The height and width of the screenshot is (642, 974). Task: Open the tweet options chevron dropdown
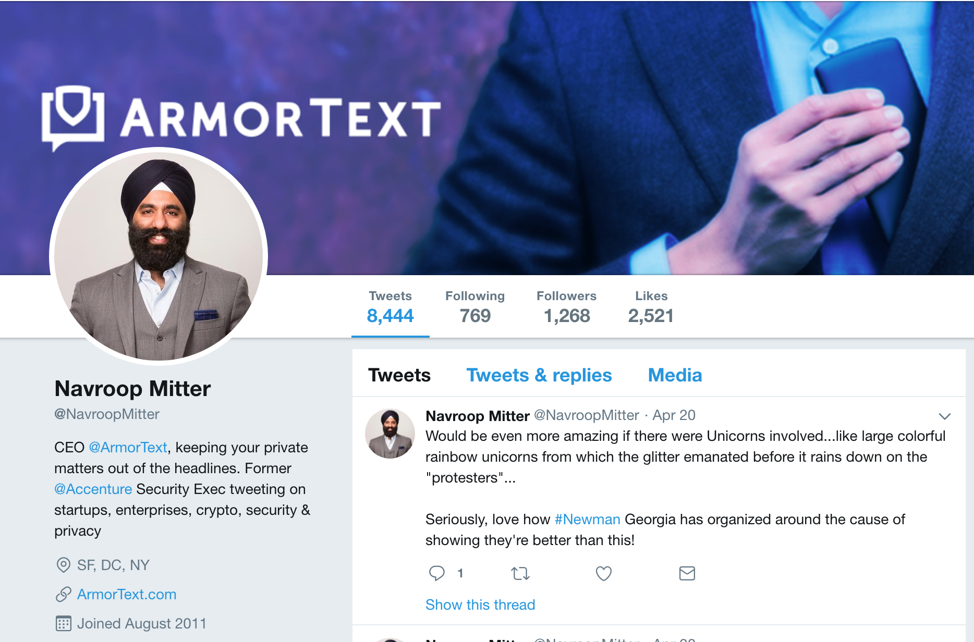pyautogui.click(x=944, y=416)
